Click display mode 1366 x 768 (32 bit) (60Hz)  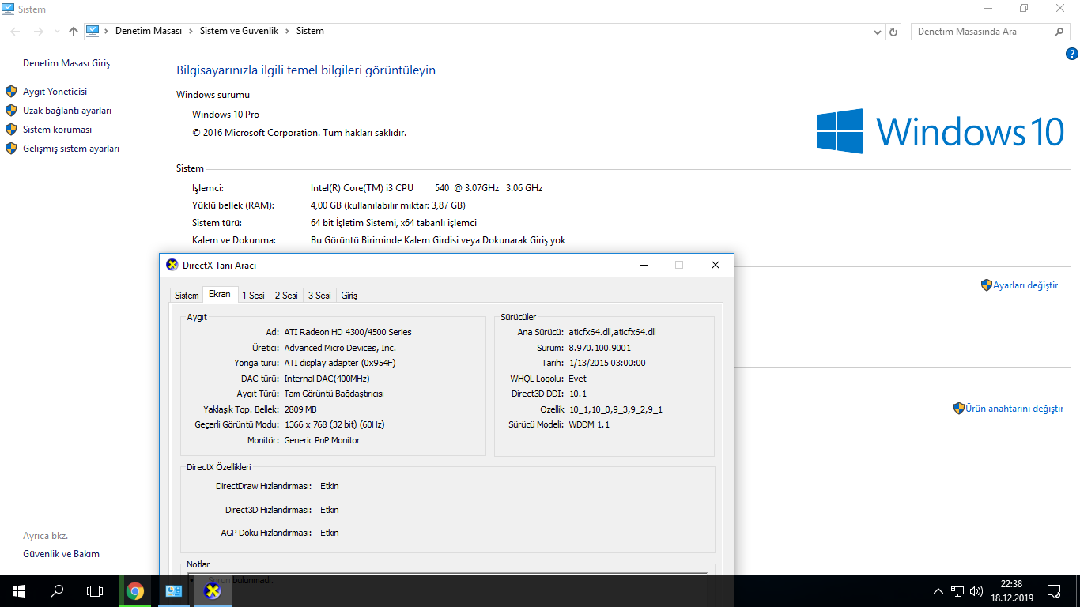(x=334, y=424)
